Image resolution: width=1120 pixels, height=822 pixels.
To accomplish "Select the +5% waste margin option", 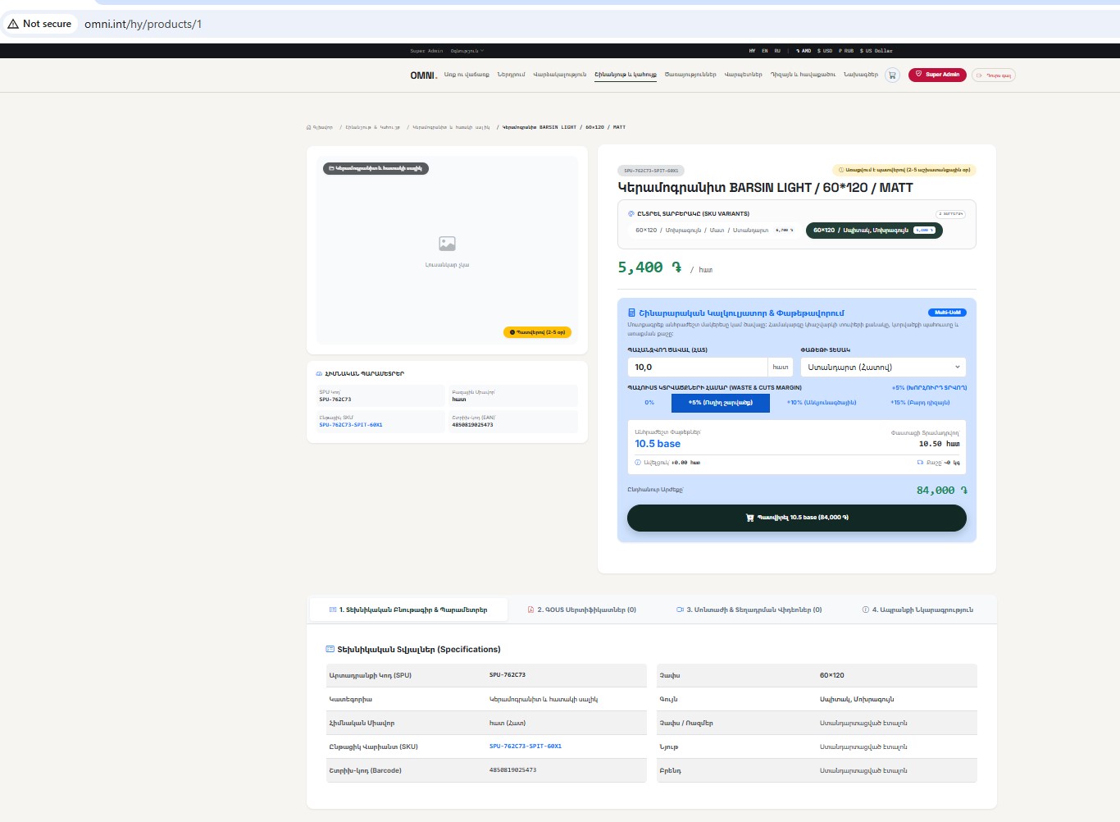I will 721,403.
